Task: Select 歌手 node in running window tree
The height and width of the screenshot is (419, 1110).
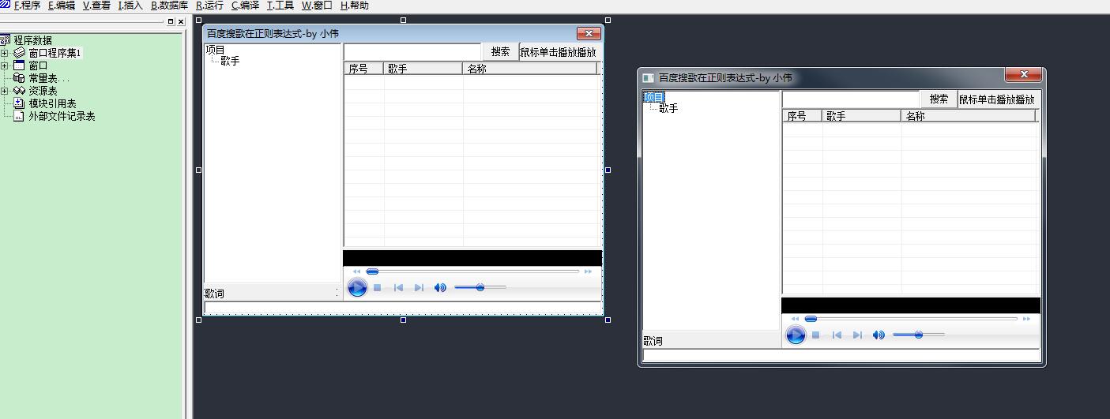Action: click(x=668, y=108)
